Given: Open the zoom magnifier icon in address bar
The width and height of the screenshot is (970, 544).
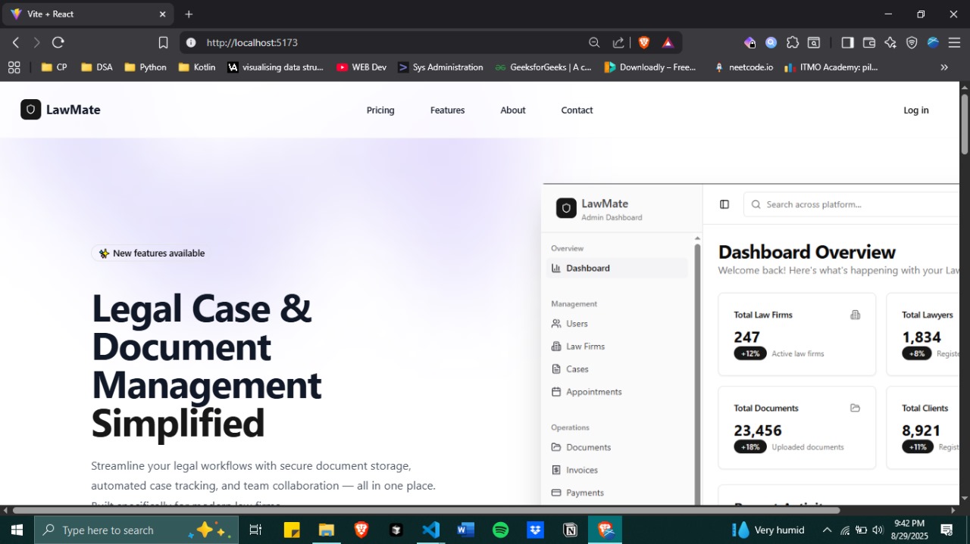Looking at the screenshot, I should tap(594, 43).
